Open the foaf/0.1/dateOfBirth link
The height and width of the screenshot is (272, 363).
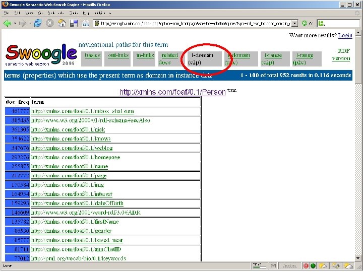coord(77,203)
